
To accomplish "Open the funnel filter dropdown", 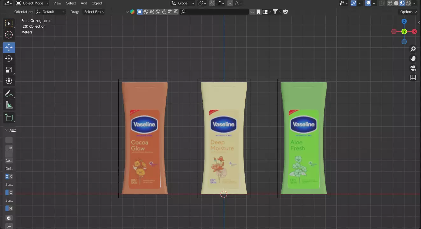I will coord(277,12).
